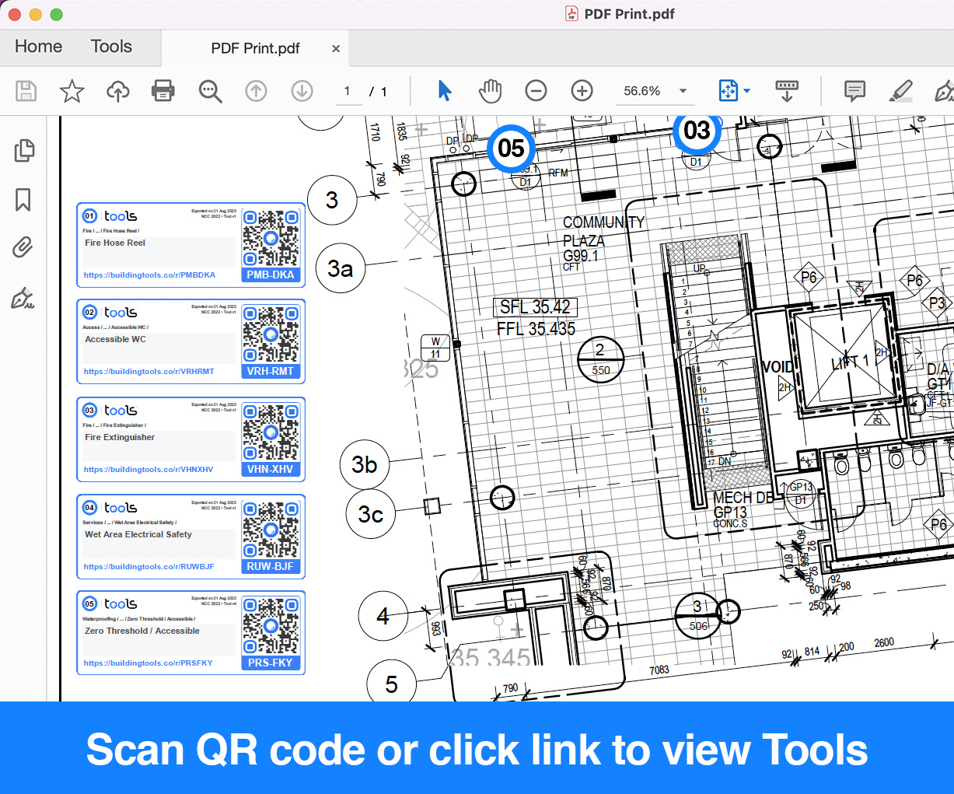The image size is (954, 794).
Task: Upload the document to Adobe cloud
Action: pyautogui.click(x=117, y=91)
